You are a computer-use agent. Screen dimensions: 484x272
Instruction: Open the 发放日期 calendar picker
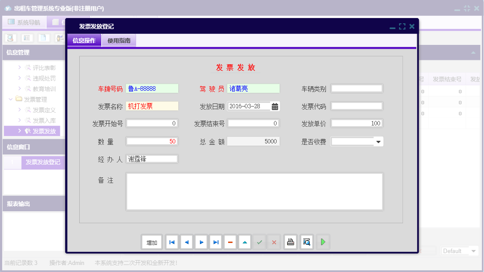[275, 106]
